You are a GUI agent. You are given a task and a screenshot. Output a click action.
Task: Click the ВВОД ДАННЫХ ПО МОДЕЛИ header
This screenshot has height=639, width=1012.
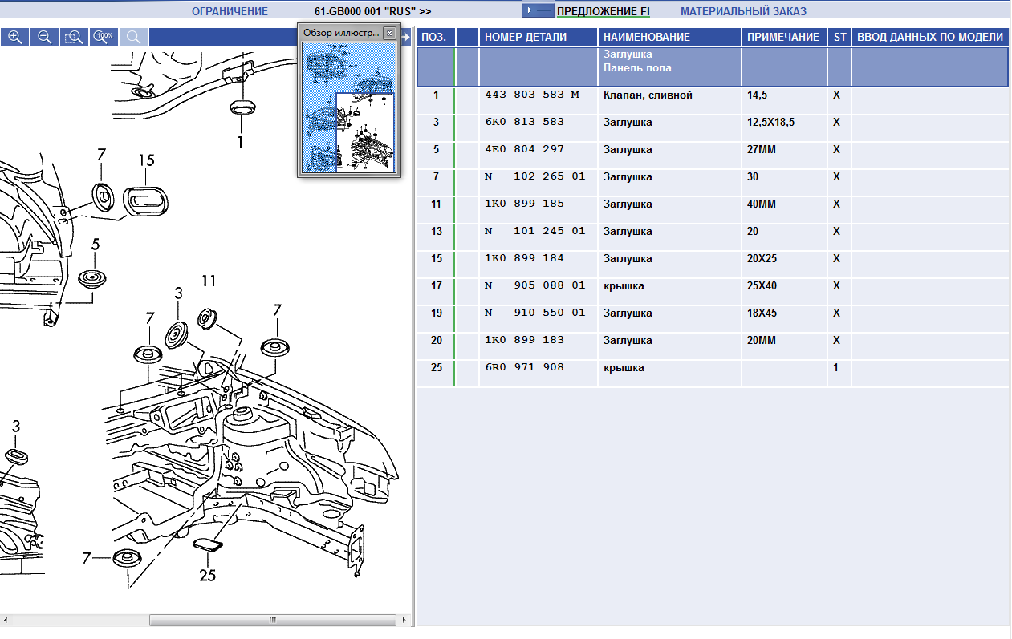[930, 37]
